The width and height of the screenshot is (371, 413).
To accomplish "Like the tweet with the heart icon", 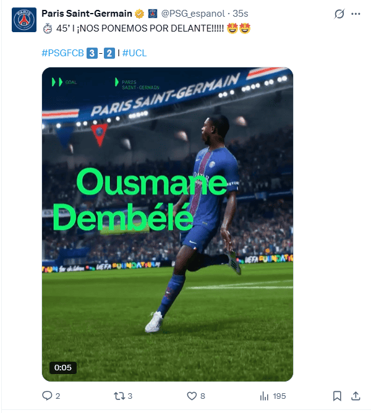I will click(192, 396).
